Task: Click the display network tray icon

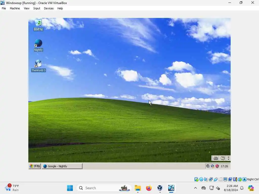Action: pyautogui.click(x=211, y=188)
